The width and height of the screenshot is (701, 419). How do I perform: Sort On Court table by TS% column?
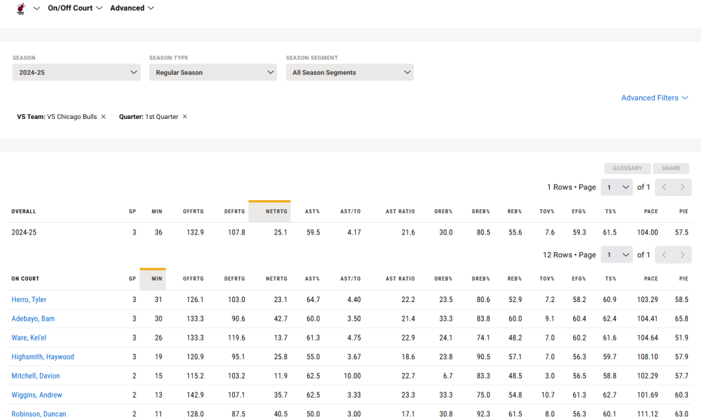coord(611,279)
